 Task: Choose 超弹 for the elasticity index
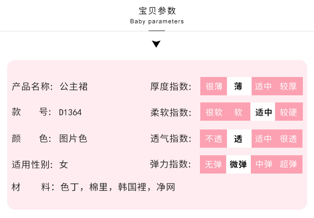coord(289,164)
